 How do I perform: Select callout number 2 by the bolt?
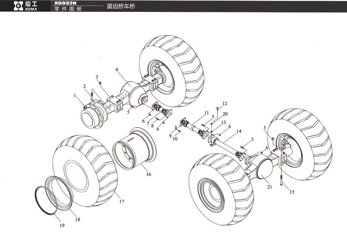pyautogui.click(x=85, y=86)
